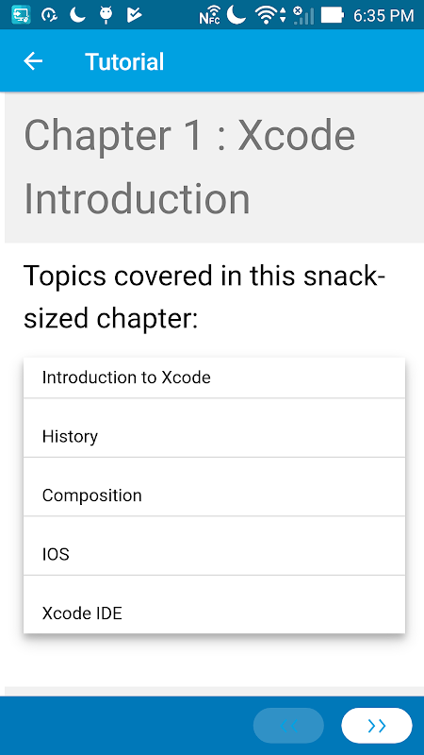Image resolution: width=424 pixels, height=755 pixels.
Task: Open the Composition topic row
Action: click(x=215, y=487)
